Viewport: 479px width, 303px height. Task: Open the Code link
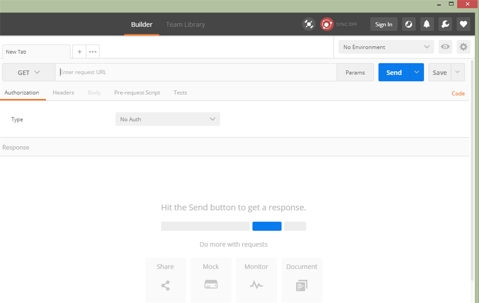[x=458, y=94]
